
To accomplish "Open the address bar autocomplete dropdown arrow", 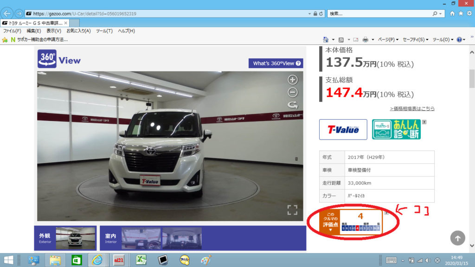I will 309,13.
